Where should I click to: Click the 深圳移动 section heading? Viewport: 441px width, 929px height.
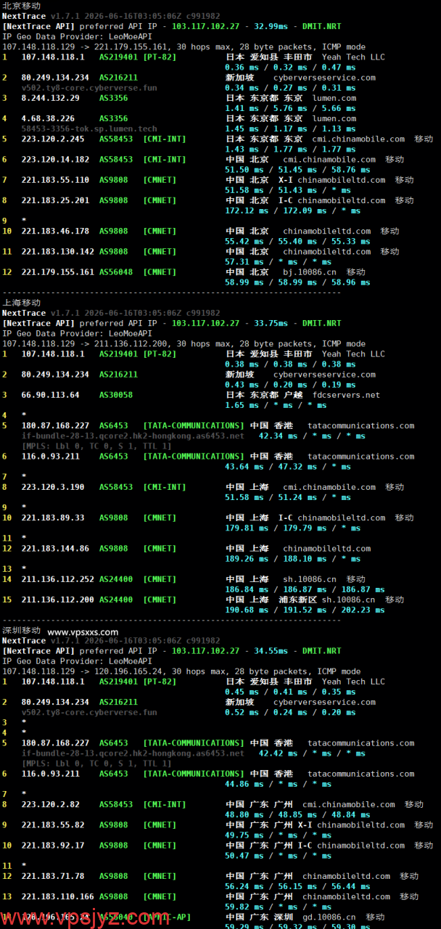(22, 631)
